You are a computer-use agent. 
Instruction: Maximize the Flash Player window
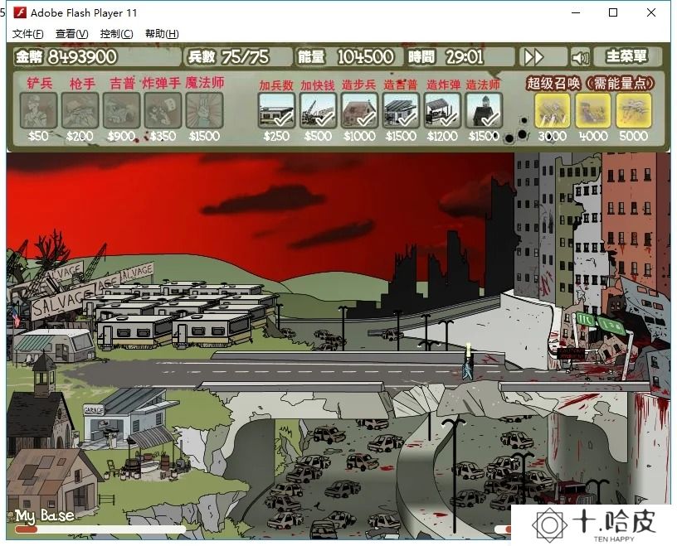tap(612, 12)
